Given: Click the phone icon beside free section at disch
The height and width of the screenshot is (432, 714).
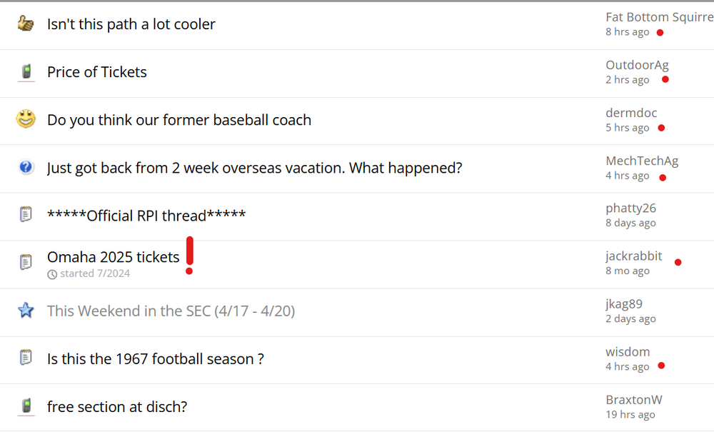Looking at the screenshot, I should pyautogui.click(x=26, y=406).
